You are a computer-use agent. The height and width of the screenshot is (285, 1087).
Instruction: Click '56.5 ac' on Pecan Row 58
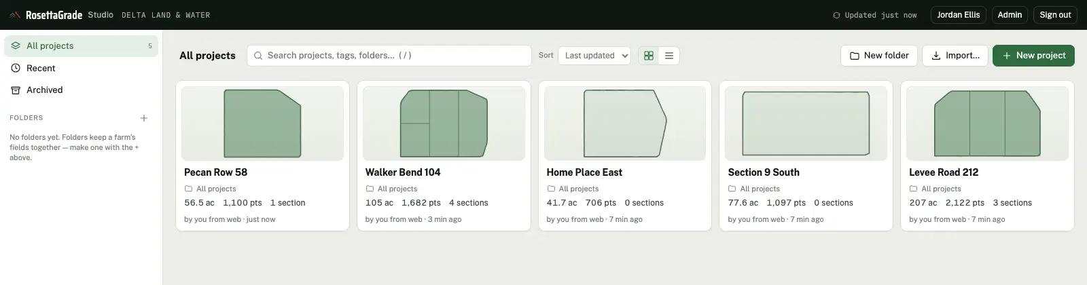click(x=199, y=203)
